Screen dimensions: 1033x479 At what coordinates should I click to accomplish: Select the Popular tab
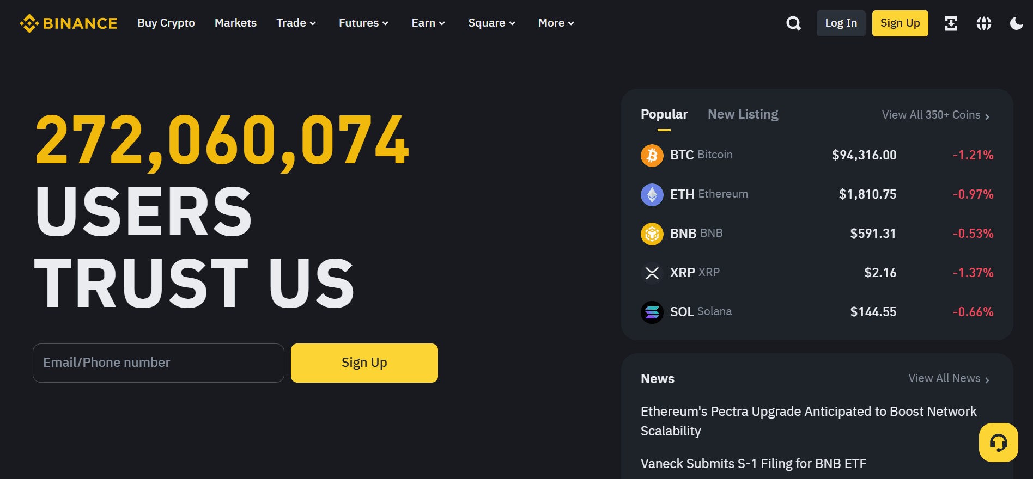tap(664, 114)
